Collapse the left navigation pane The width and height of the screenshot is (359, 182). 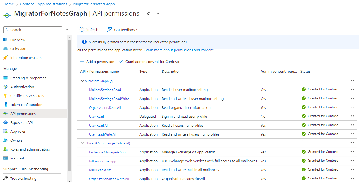click(x=67, y=30)
